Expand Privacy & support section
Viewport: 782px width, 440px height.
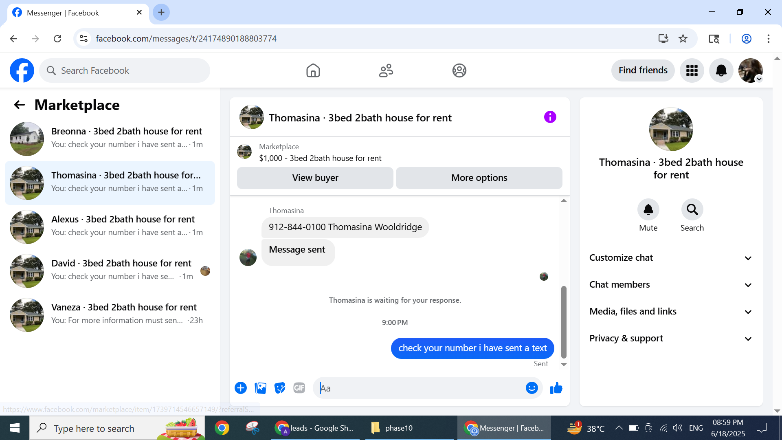[x=671, y=339]
